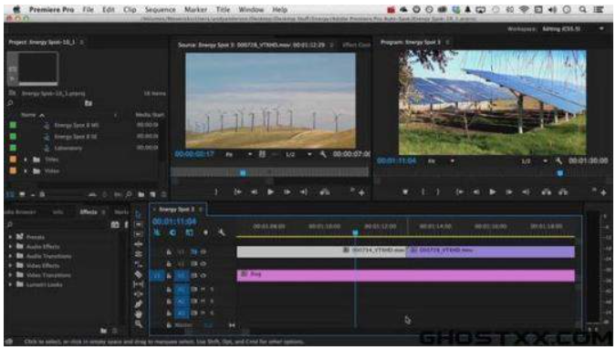This screenshot has height=350, width=616.
Task: Toggle Snap in the timeline
Action: coord(172,232)
